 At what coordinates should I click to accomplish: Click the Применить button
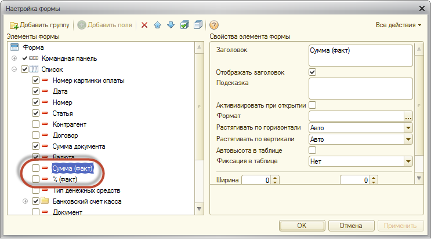[x=400, y=226]
